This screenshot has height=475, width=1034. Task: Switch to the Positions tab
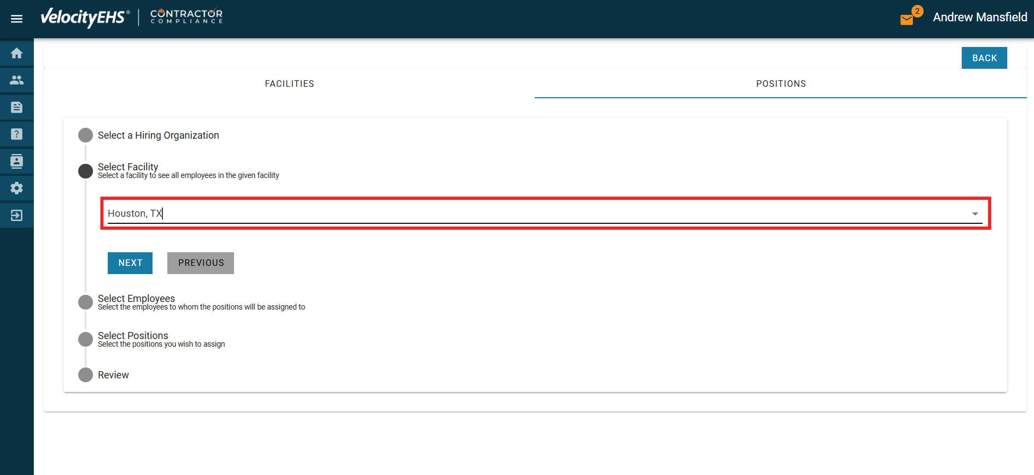[780, 84]
